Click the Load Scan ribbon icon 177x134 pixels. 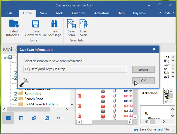click(84, 24)
